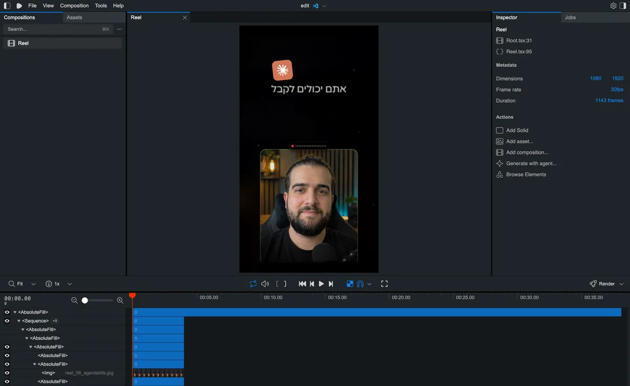The height and width of the screenshot is (386, 630).
Task: Zoom in the timeline with plus magnifier
Action: (120, 300)
